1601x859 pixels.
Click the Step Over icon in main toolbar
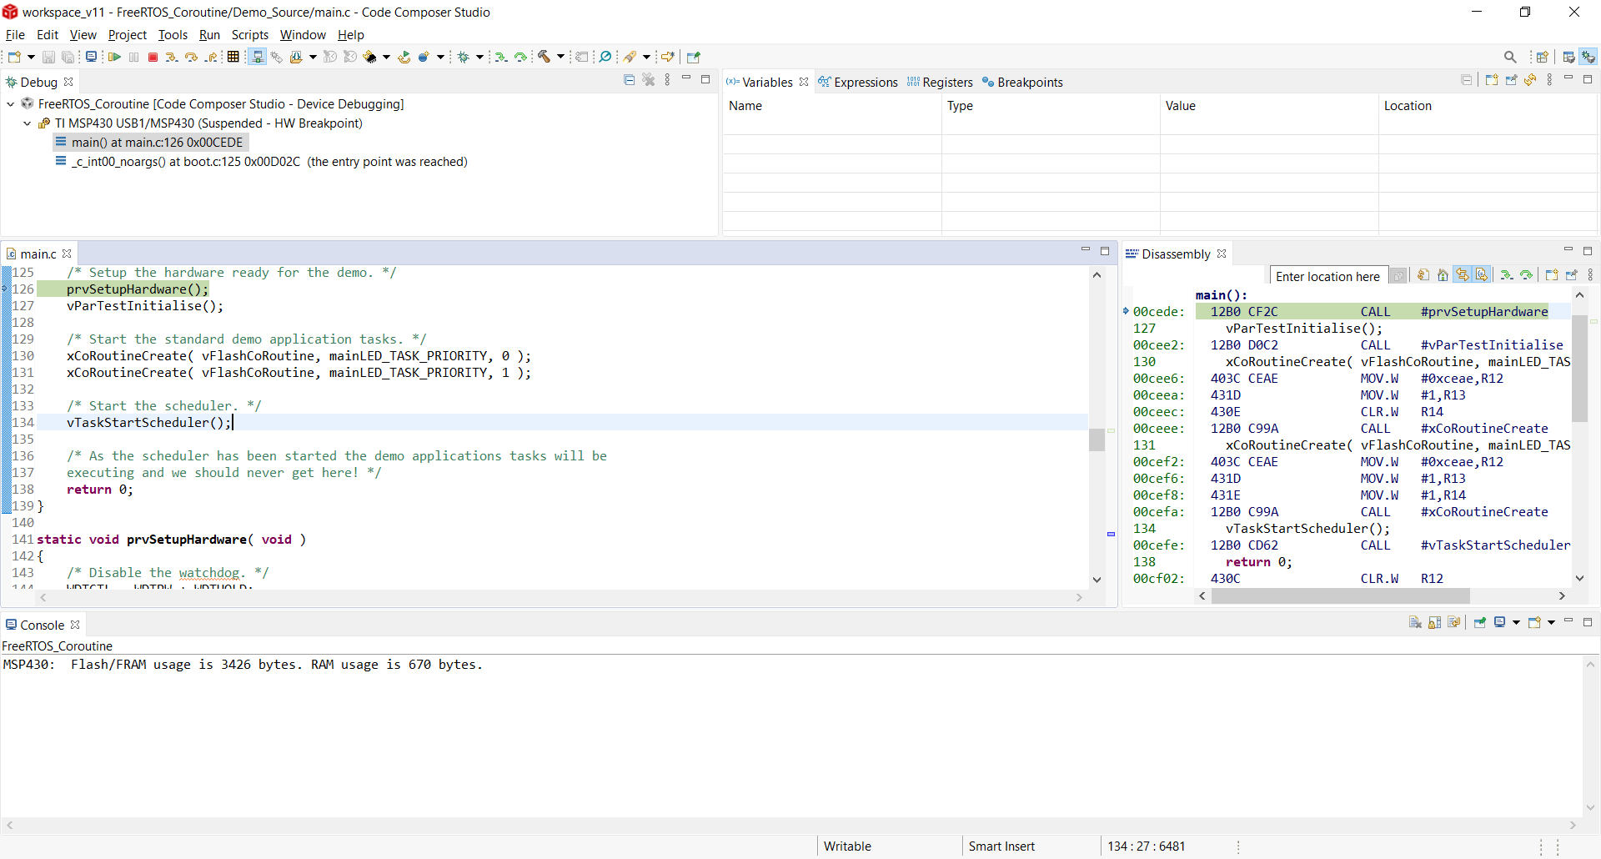pos(191,57)
